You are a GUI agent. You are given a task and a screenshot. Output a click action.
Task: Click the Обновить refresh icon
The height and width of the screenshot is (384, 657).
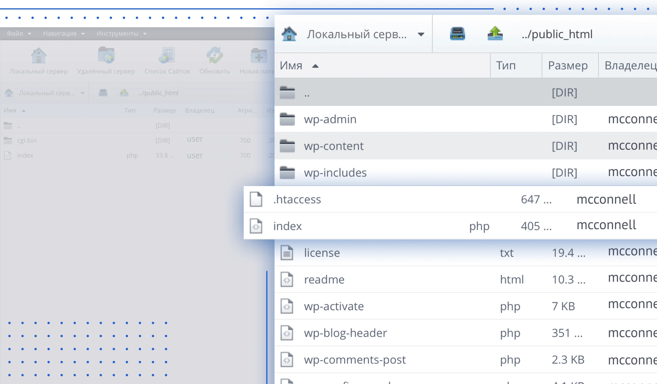pyautogui.click(x=214, y=56)
